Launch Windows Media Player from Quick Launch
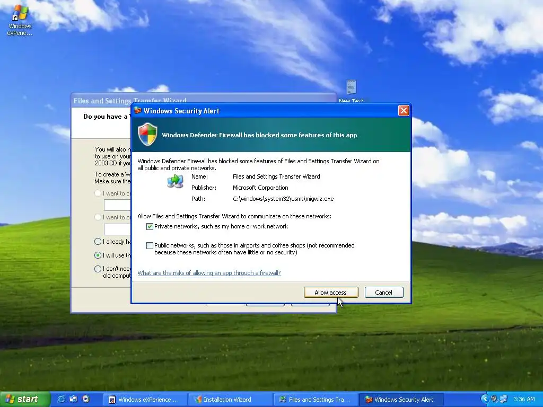 pyautogui.click(x=86, y=399)
